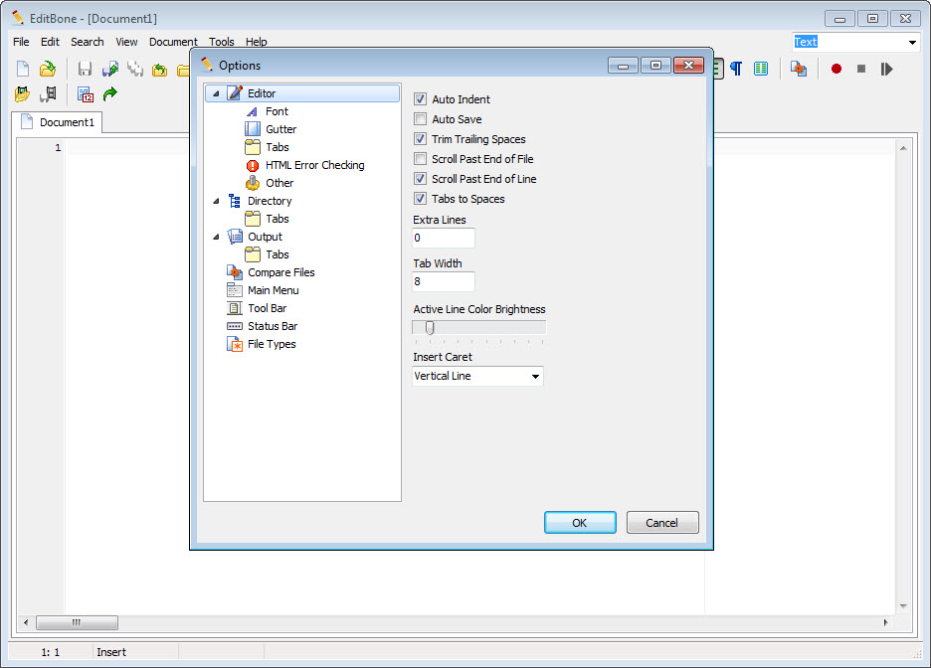Open the Document menu
931x668 pixels.
click(x=173, y=42)
